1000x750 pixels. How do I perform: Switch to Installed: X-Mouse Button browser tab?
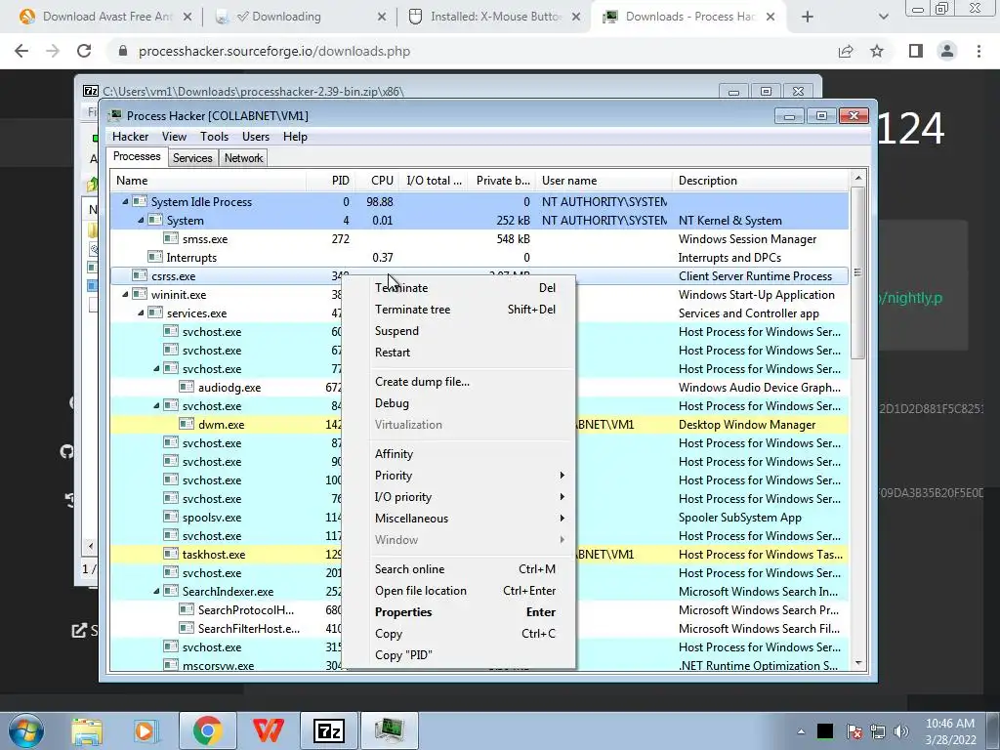tap(494, 17)
